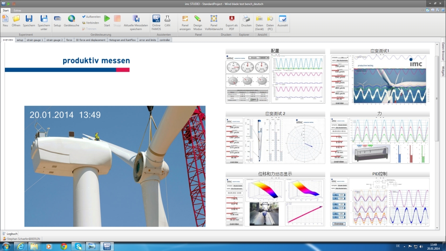Launch the Online FAMOS assistant
Image resolution: width=446 pixels, height=251 pixels.
(156, 20)
